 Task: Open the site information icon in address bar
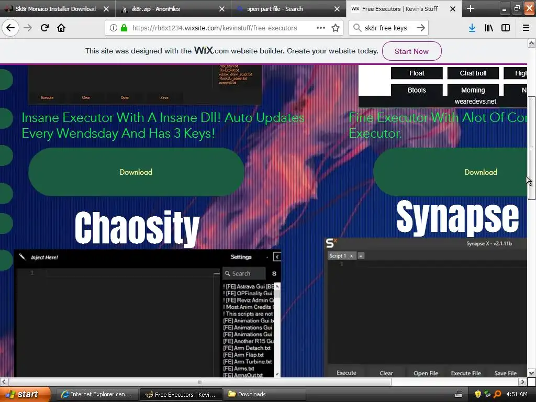(114, 28)
